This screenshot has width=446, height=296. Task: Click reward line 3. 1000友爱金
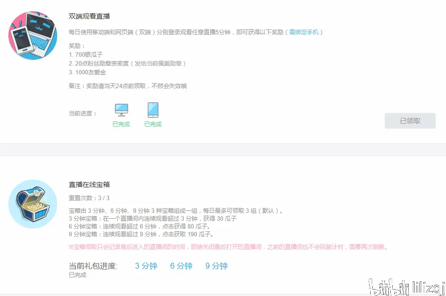coord(88,72)
